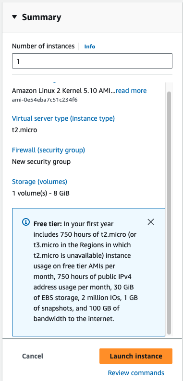Select the AMI ID ami-0e54eba7c51c234f6 text

click(45, 100)
